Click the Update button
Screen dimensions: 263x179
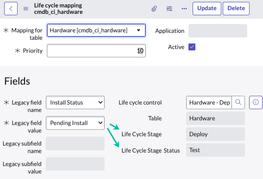pyautogui.click(x=207, y=8)
